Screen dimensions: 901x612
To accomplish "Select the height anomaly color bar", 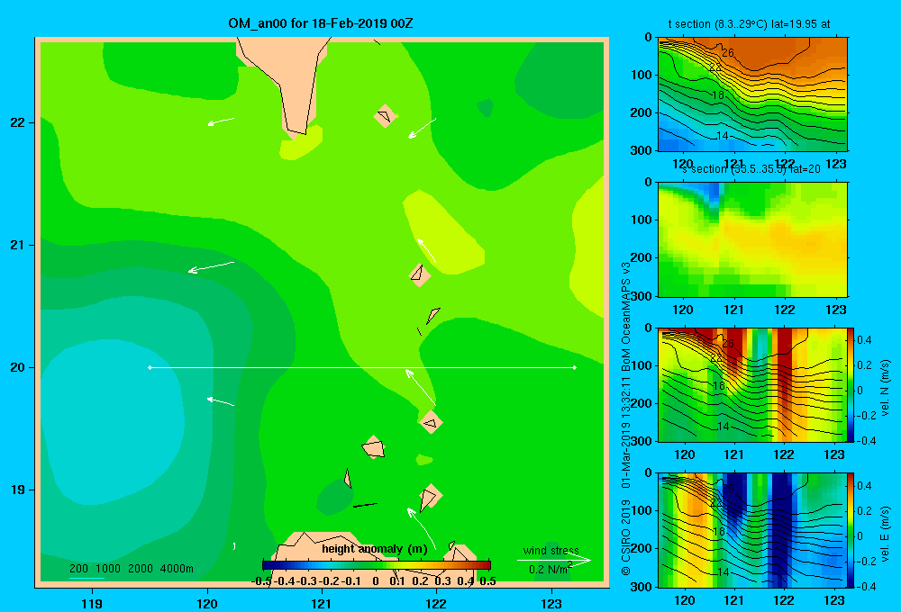I will (x=377, y=565).
